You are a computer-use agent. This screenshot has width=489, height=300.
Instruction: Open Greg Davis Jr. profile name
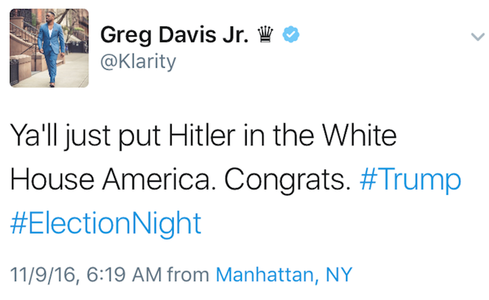[174, 35]
